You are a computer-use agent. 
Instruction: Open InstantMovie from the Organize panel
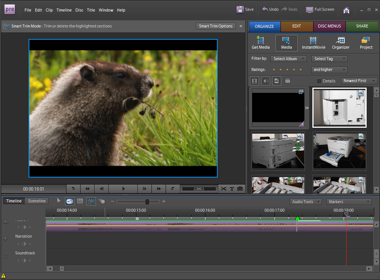(314, 43)
